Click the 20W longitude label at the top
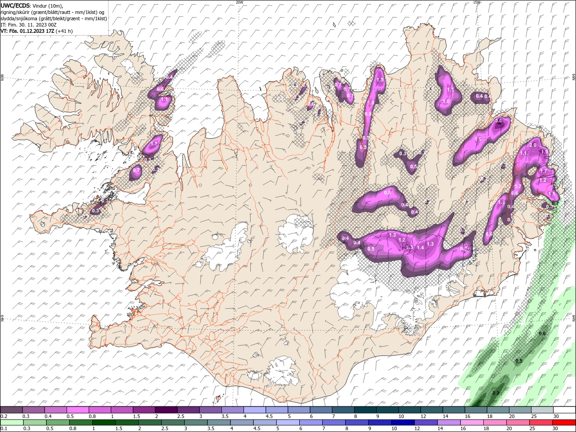Viewport: 576px width, 432px height. coord(239,2)
